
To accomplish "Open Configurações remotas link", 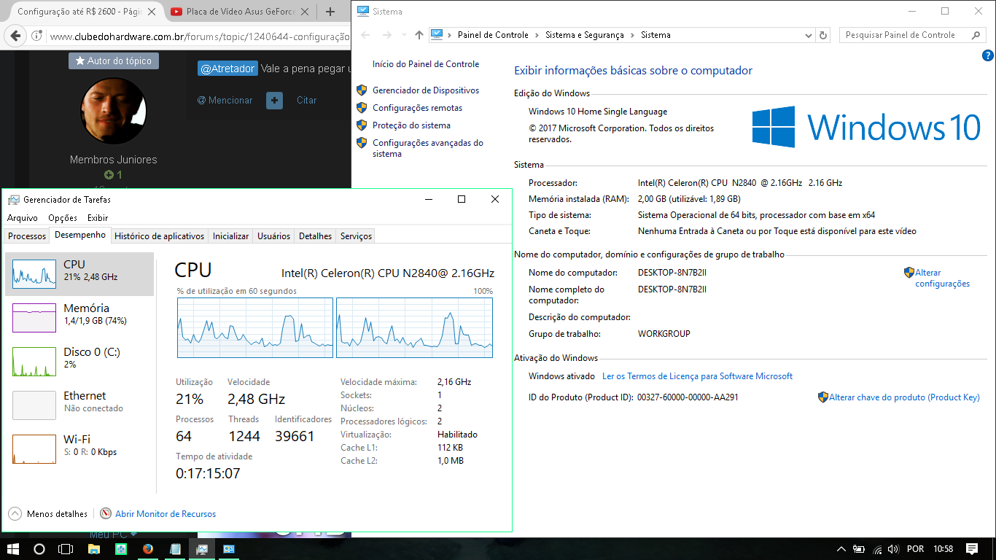I will tap(417, 108).
